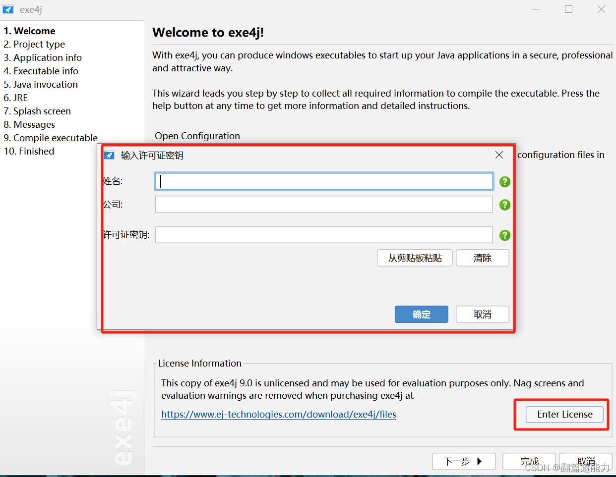Focus the 姓名 name input field
Image resolution: width=616 pixels, height=477 pixels.
(x=324, y=181)
